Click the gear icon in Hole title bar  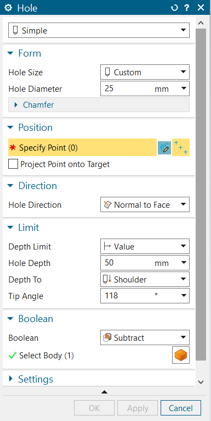coord(8,8)
